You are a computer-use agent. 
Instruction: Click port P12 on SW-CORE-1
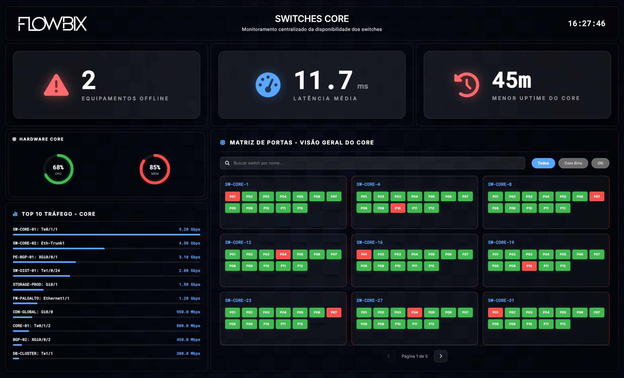(x=300, y=208)
